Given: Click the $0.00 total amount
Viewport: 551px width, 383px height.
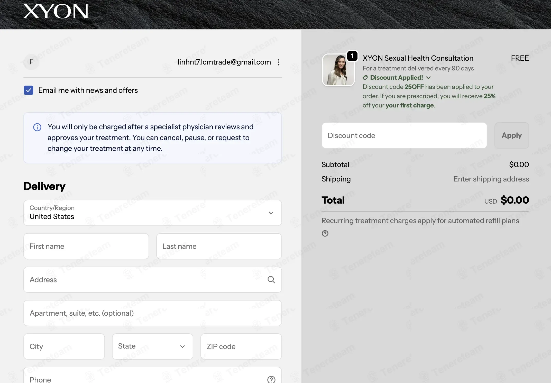Looking at the screenshot, I should tap(515, 200).
